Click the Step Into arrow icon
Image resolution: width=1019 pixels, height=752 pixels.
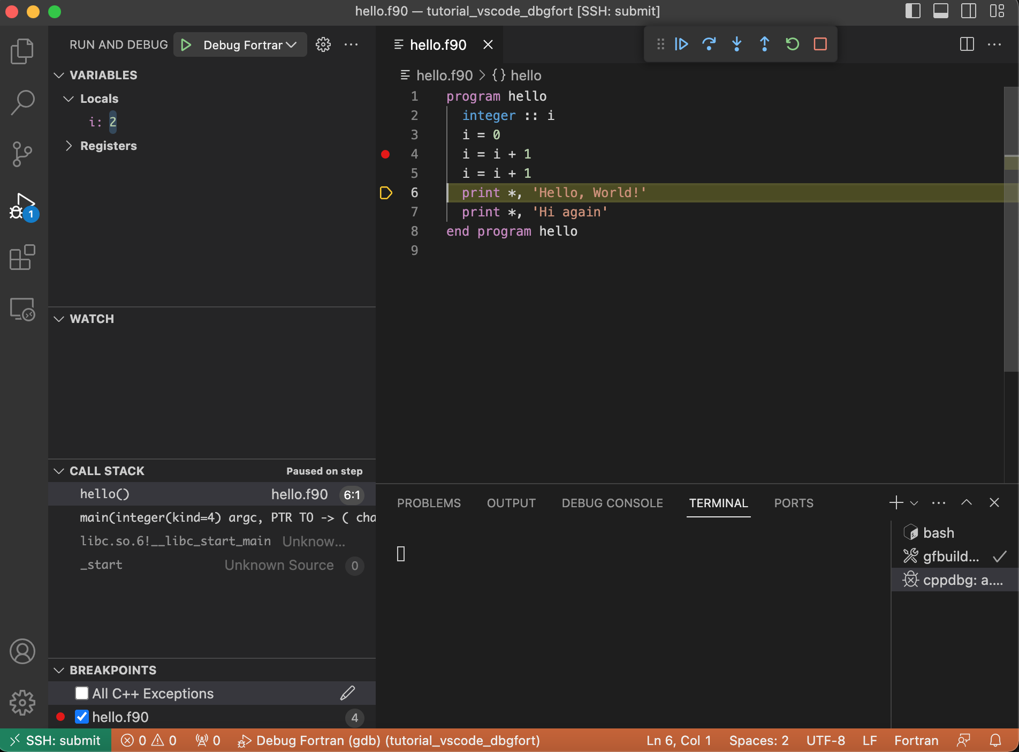[x=737, y=44]
